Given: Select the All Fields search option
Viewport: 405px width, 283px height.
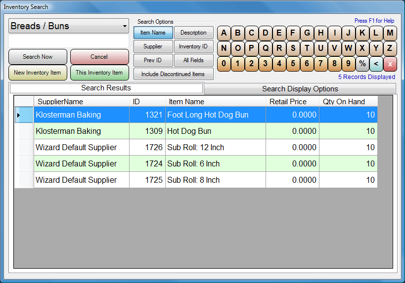Looking at the screenshot, I should [193, 60].
